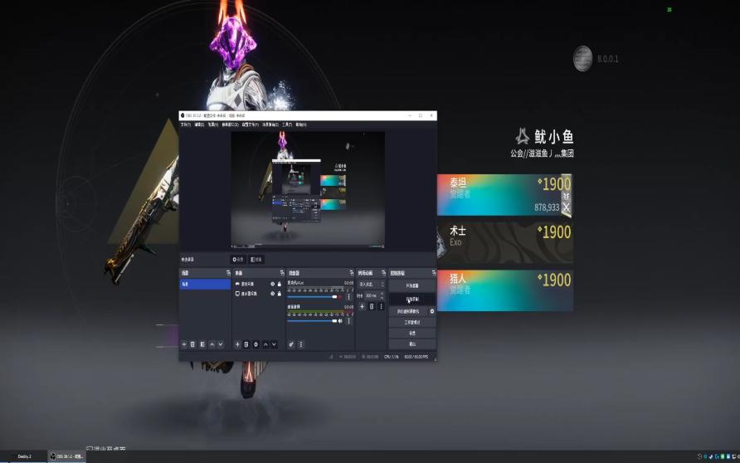This screenshot has width=740, height=463.
Task: Remove the transition with its trash icon
Action: 372,307
